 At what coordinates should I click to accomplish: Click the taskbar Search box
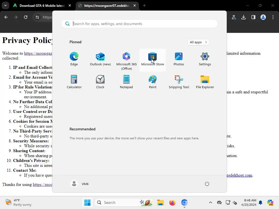(x=124, y=202)
